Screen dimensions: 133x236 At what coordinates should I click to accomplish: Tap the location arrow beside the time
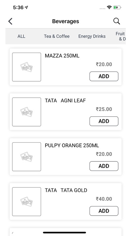26,7
